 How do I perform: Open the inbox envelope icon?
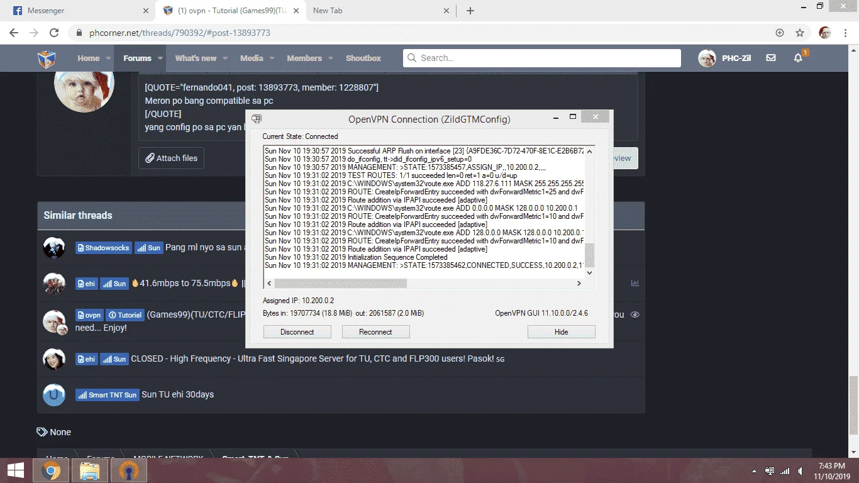[x=771, y=58]
